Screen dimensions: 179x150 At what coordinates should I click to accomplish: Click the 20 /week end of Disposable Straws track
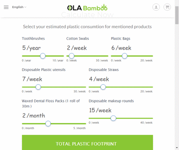(152, 87)
